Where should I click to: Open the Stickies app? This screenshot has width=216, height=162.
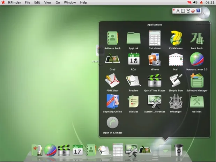[133, 102]
